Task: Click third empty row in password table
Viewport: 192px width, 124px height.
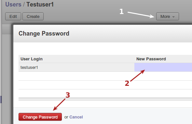Action: click(x=105, y=94)
